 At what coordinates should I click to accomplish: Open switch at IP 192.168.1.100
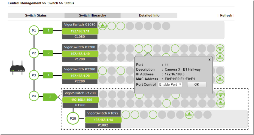coord(81,100)
